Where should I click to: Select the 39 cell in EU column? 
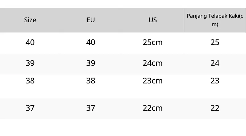91,63
